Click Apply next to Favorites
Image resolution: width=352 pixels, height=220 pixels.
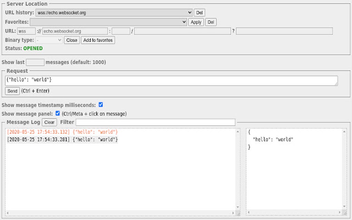pyautogui.click(x=196, y=22)
